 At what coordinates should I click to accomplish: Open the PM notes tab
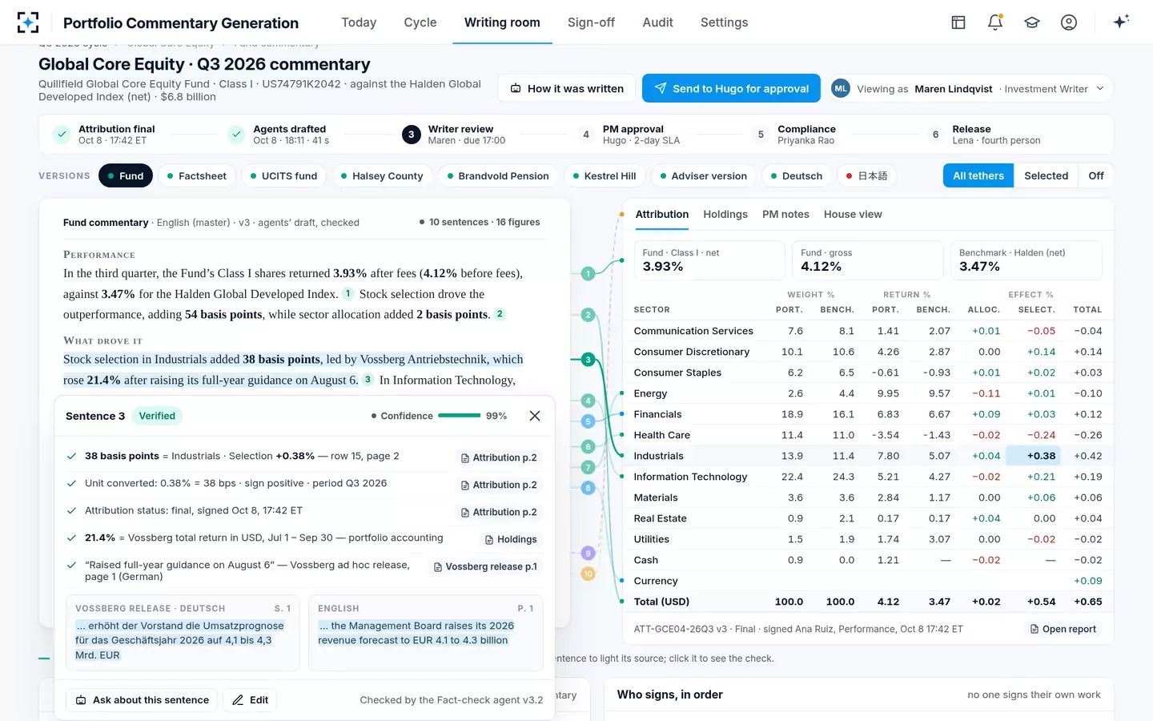click(785, 215)
